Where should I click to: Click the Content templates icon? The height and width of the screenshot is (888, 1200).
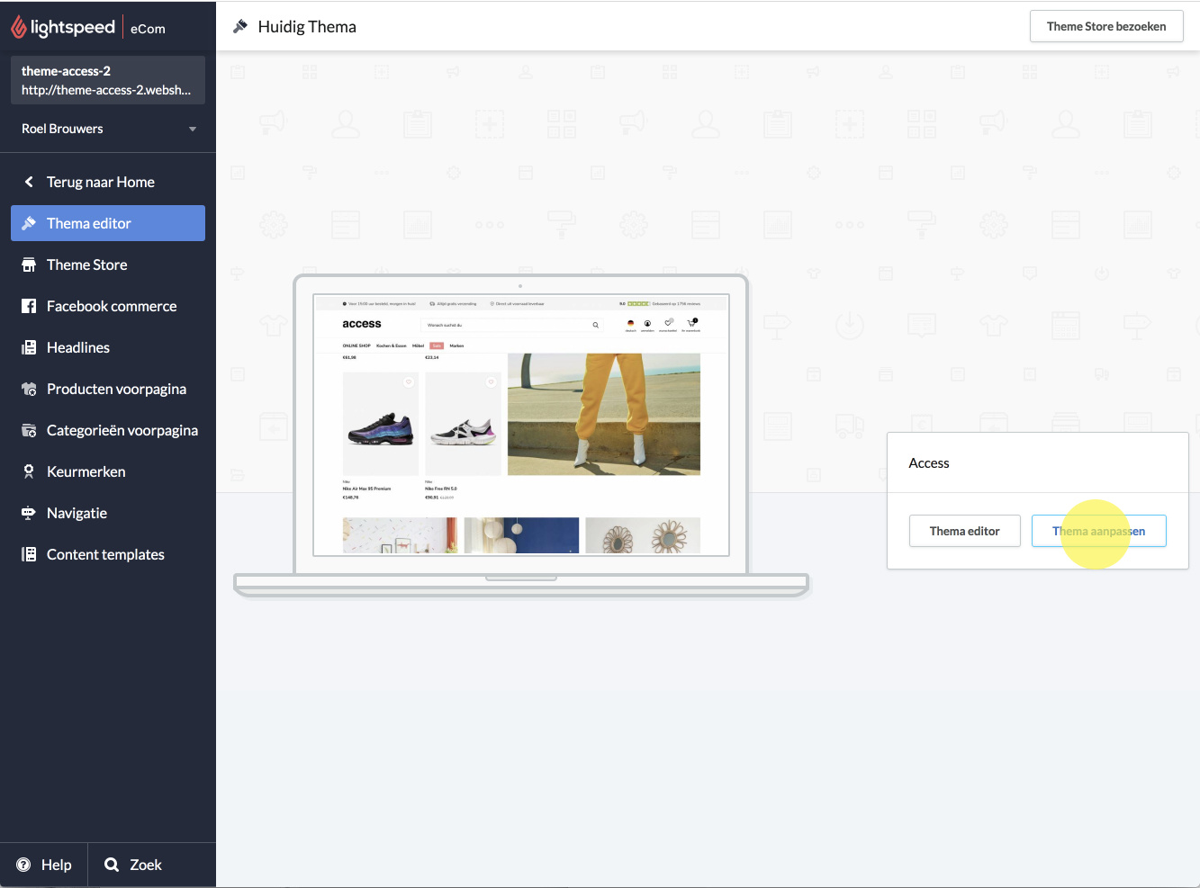point(29,554)
